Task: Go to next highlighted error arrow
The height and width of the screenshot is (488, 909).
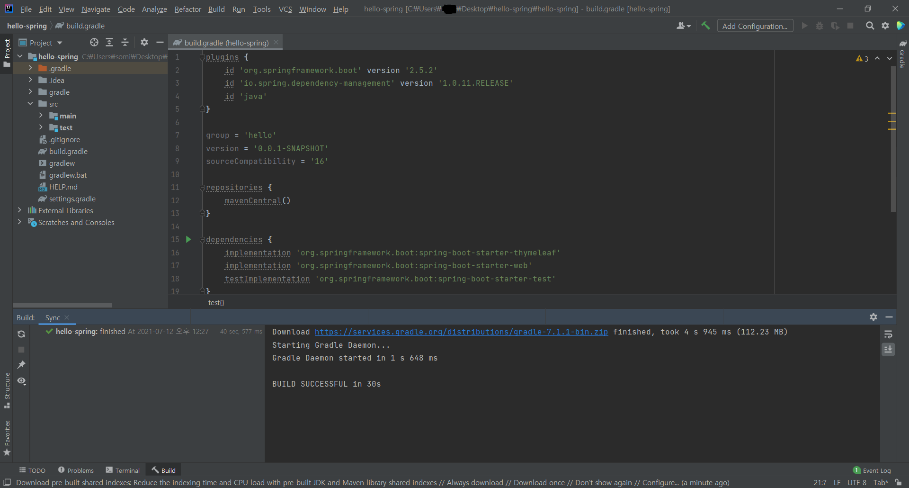Action: point(890,58)
